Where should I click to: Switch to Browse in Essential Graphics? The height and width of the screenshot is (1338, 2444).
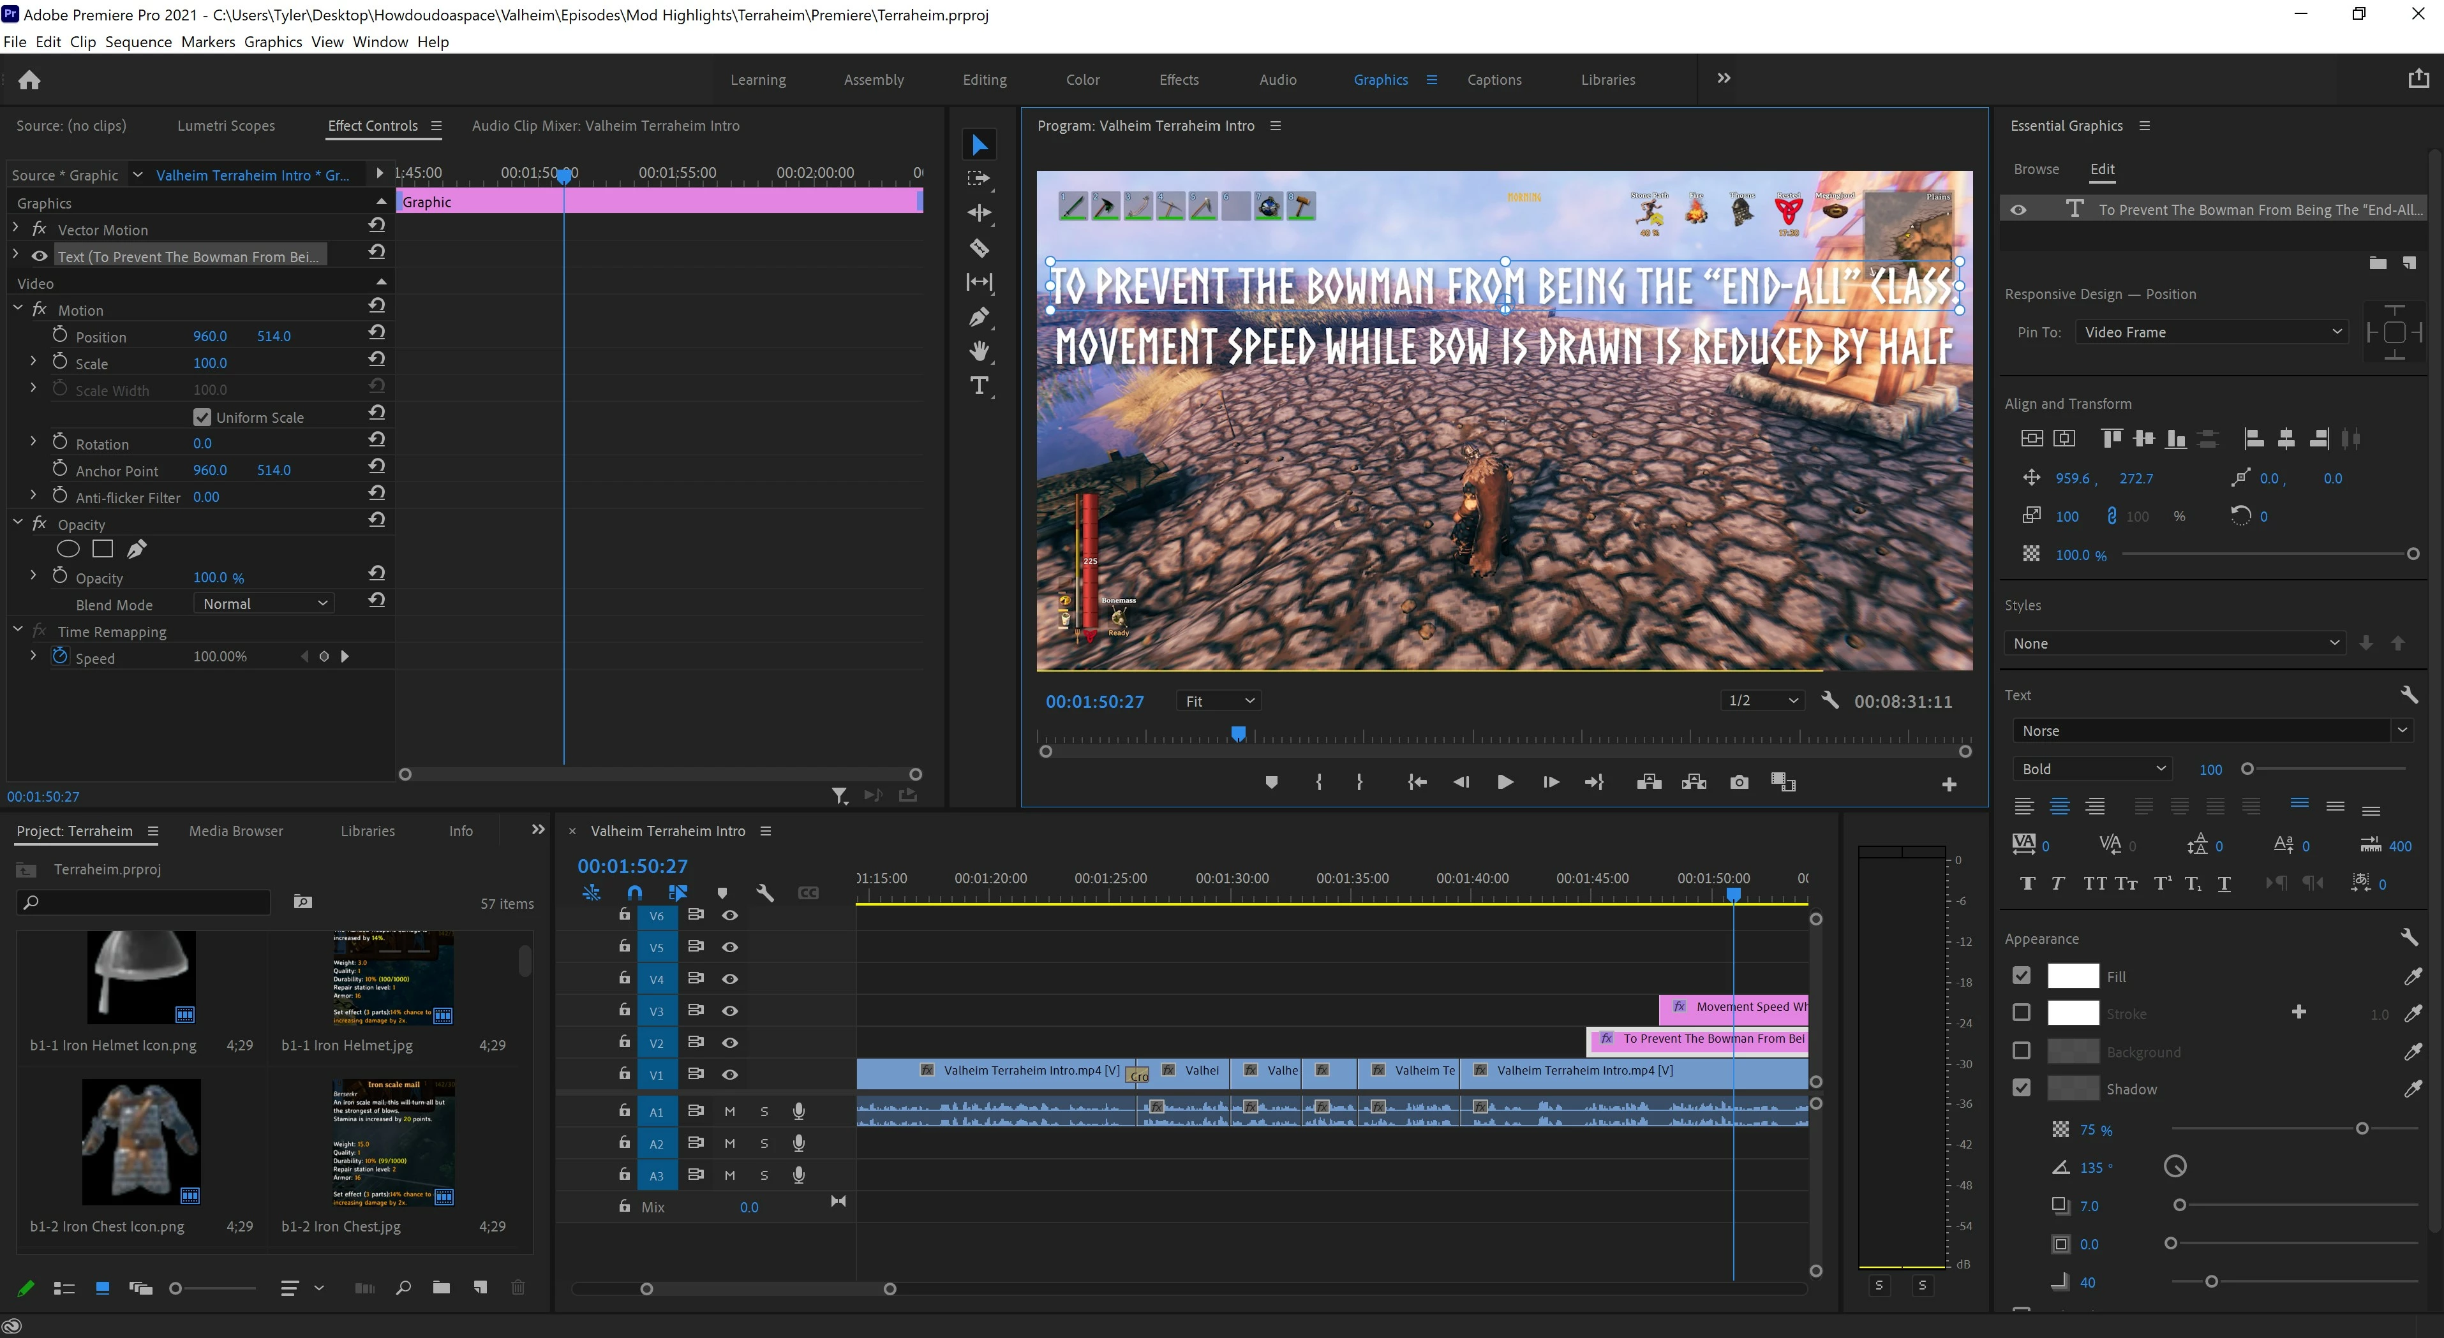pos(2036,169)
